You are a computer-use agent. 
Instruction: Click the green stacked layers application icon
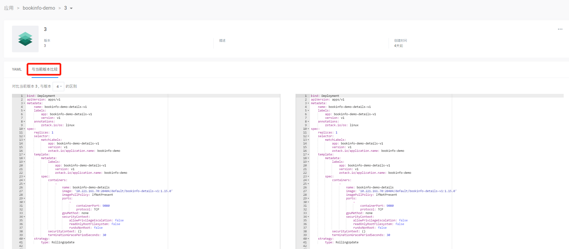coord(25,39)
